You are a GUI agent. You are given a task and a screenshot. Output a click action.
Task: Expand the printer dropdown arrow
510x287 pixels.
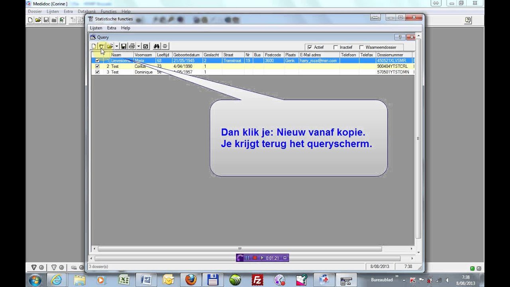(x=138, y=46)
